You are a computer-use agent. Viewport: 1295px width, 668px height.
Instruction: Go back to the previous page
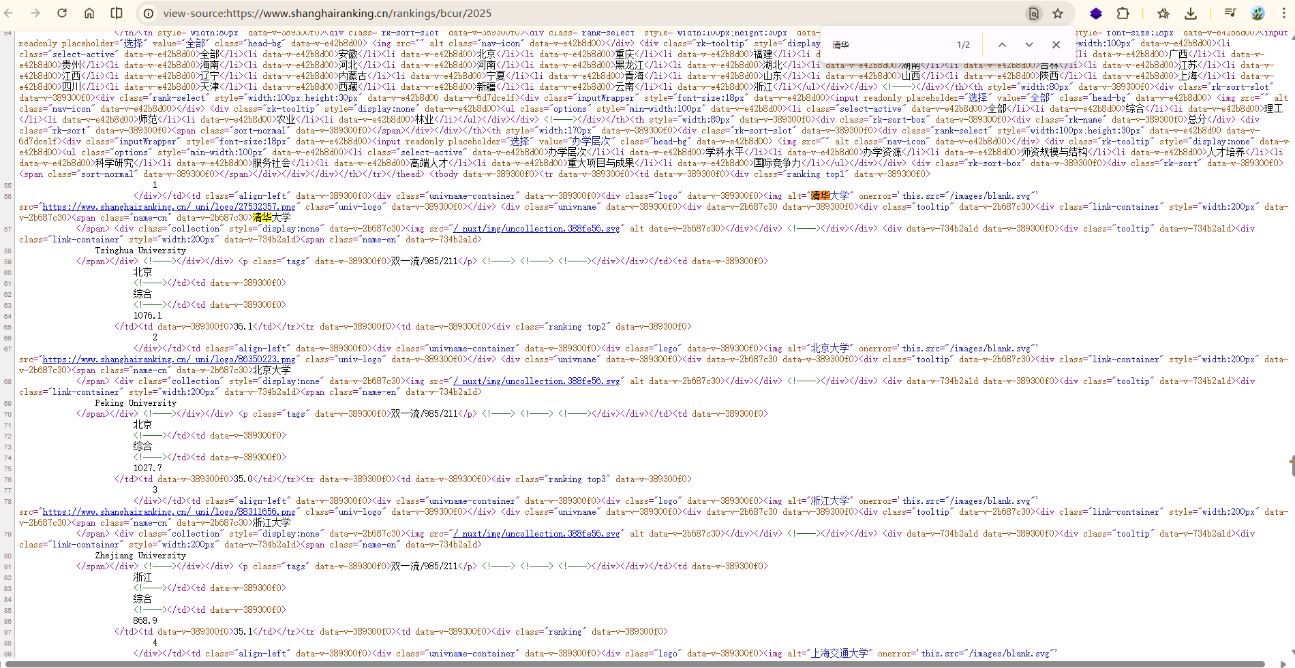pos(9,13)
